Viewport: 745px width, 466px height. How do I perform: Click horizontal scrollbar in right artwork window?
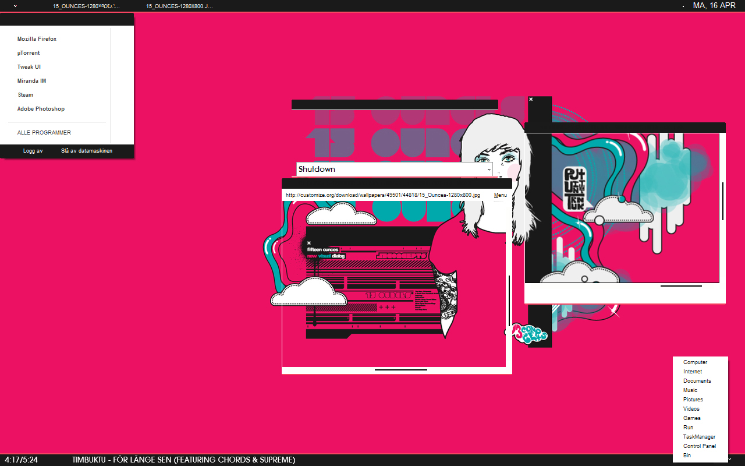click(681, 286)
